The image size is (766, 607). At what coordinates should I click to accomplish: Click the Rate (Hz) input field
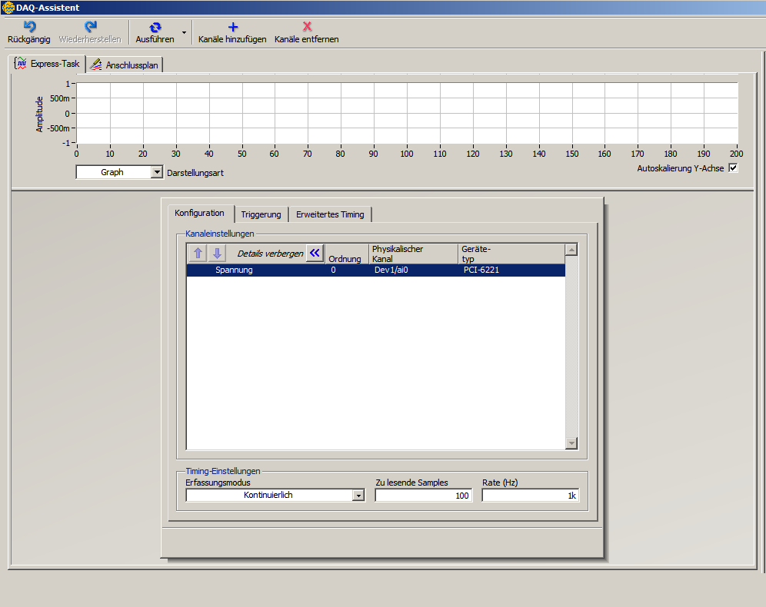point(530,496)
